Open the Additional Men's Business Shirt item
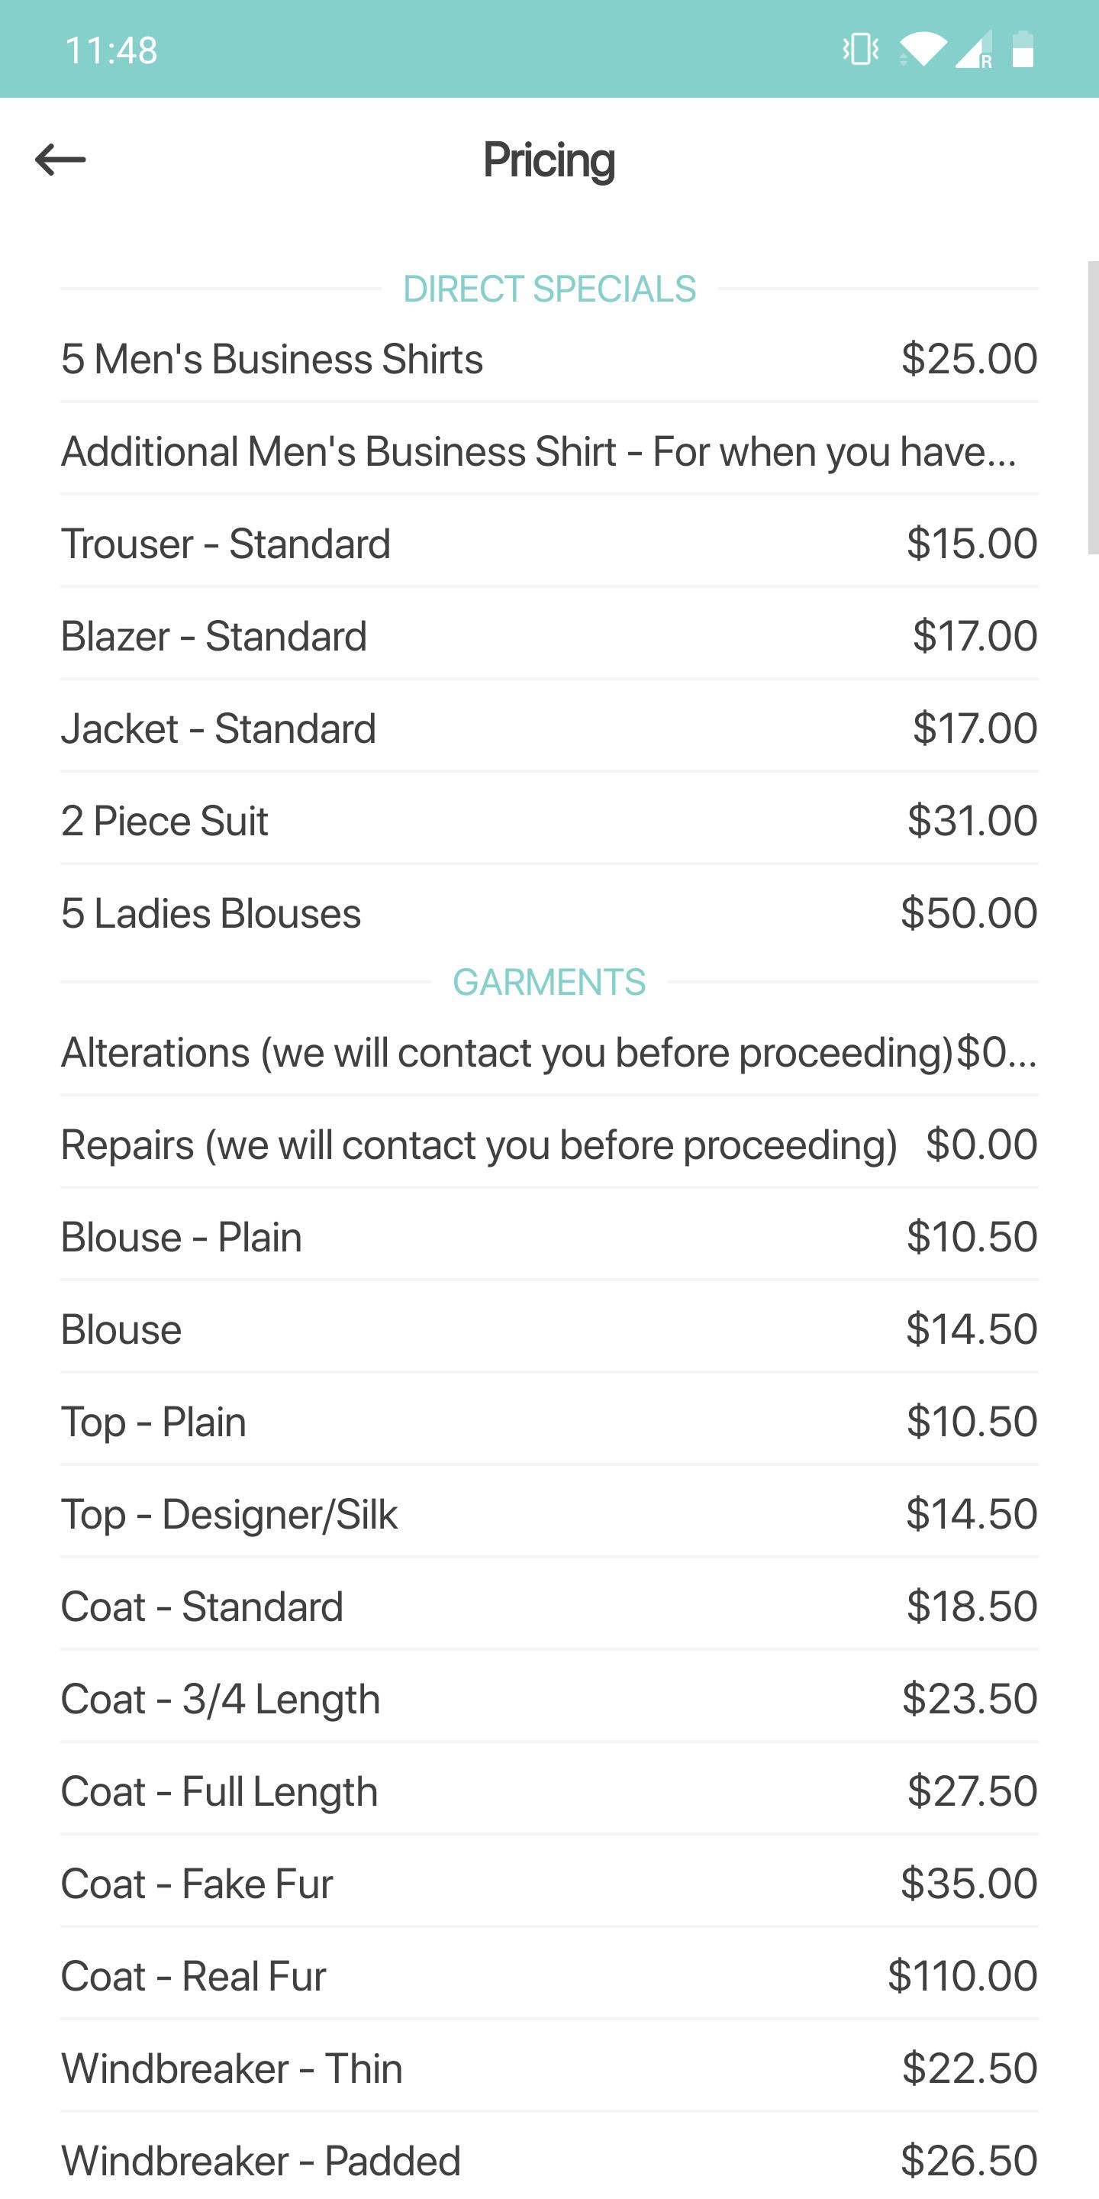 [549, 450]
